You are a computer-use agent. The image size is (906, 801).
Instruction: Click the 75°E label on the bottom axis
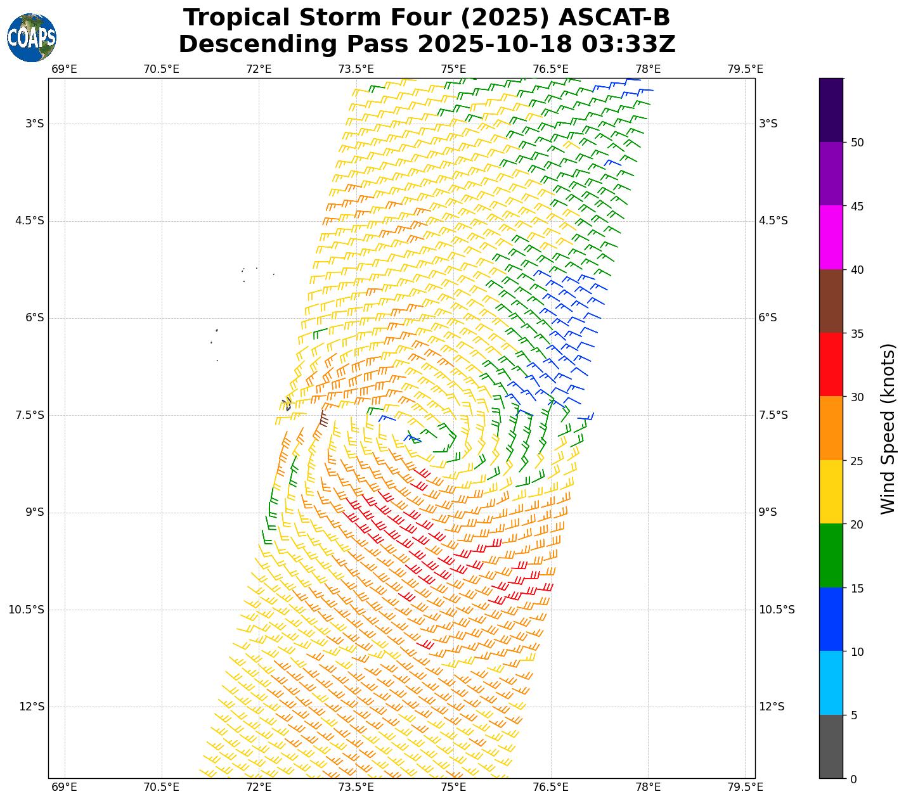click(453, 787)
